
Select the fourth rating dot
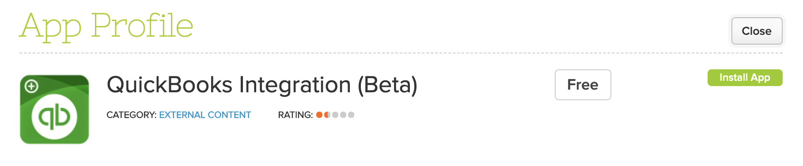[343, 115]
